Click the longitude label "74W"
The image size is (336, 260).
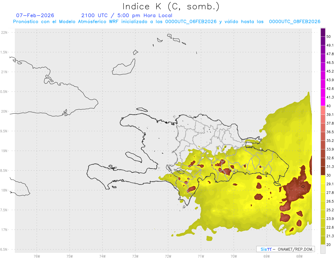102,256
